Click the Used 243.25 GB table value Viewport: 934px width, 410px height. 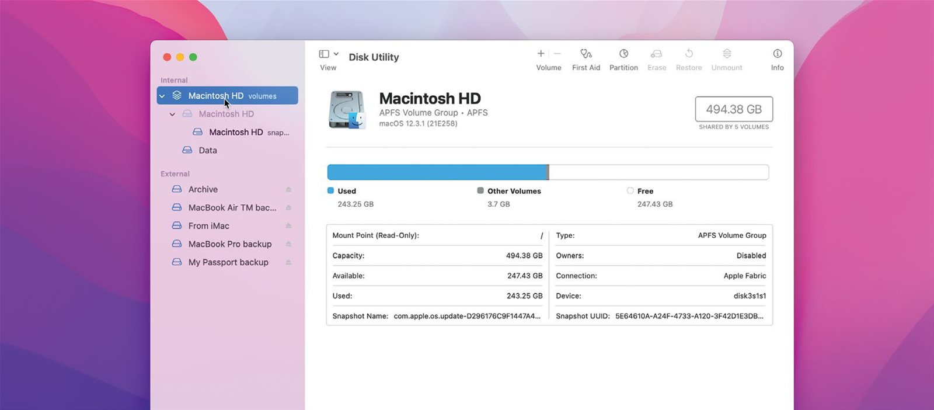524,296
